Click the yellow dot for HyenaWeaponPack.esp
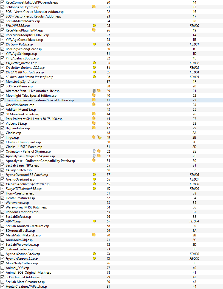Image resolution: width=223 pixels, height=289 pixels. [94, 254]
